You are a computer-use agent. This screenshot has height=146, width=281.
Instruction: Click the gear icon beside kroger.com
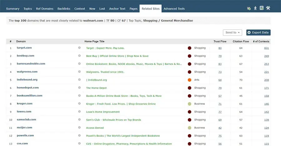point(79,104)
